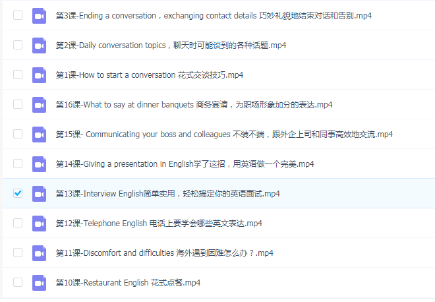The image size is (435, 302).
Task: Click the 第13课-Interview English file name
Action: click(168, 194)
